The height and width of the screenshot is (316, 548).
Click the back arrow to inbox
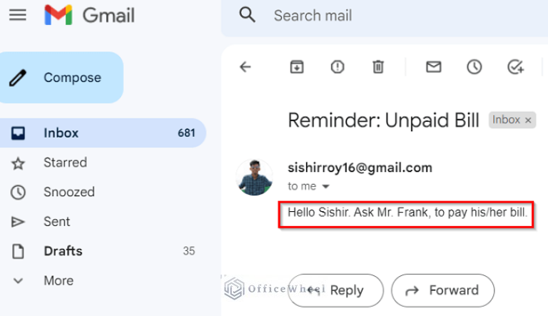coord(245,67)
